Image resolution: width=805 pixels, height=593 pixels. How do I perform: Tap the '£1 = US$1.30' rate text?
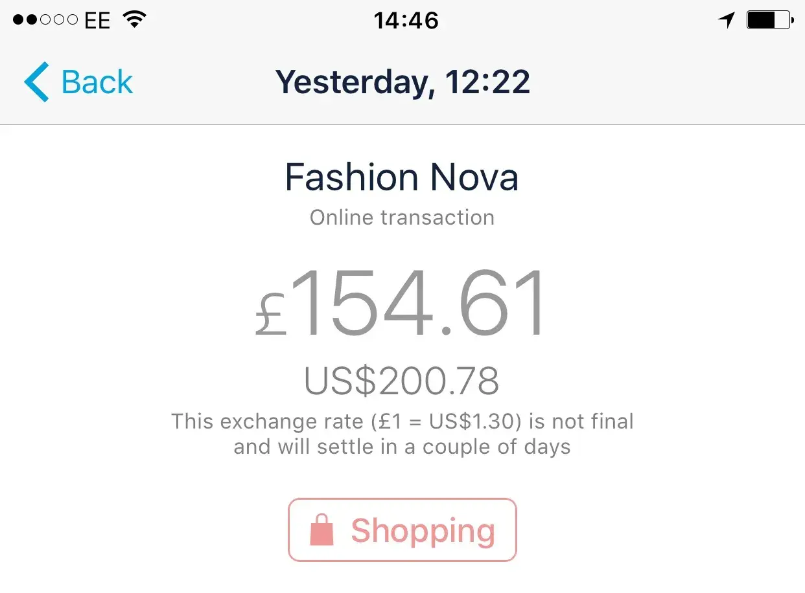[447, 421]
